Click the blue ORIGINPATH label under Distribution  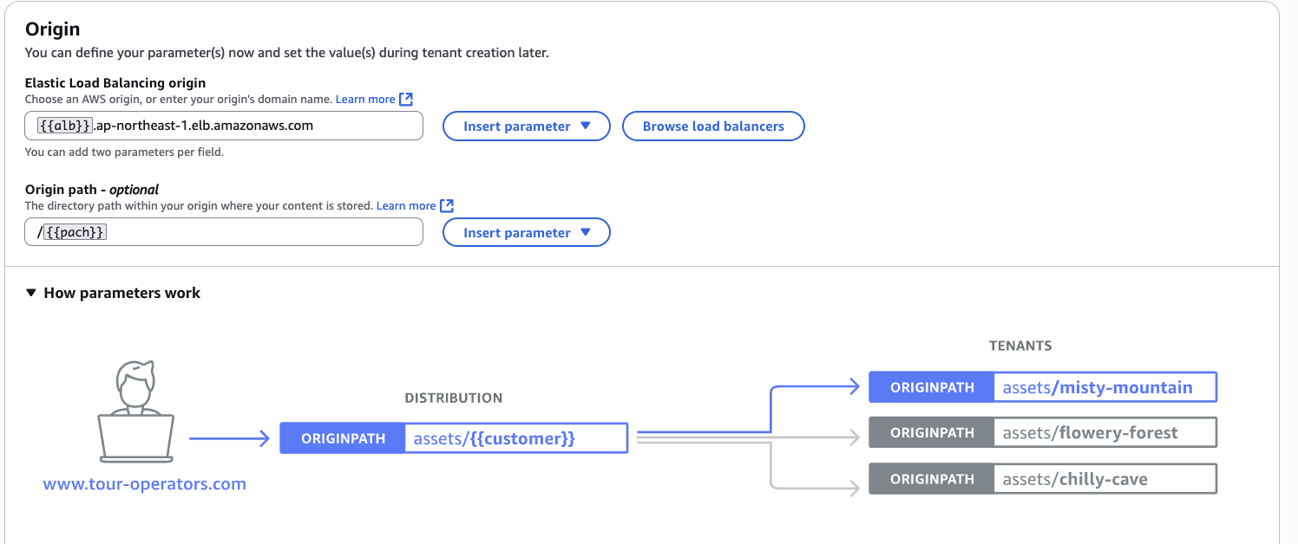(x=343, y=438)
